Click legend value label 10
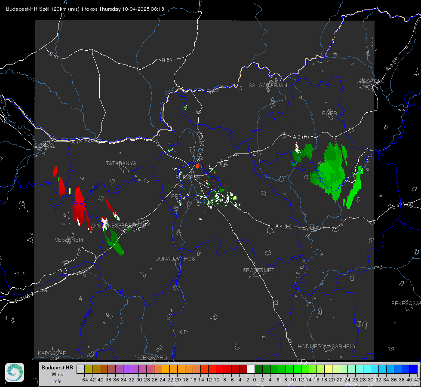 293,380
